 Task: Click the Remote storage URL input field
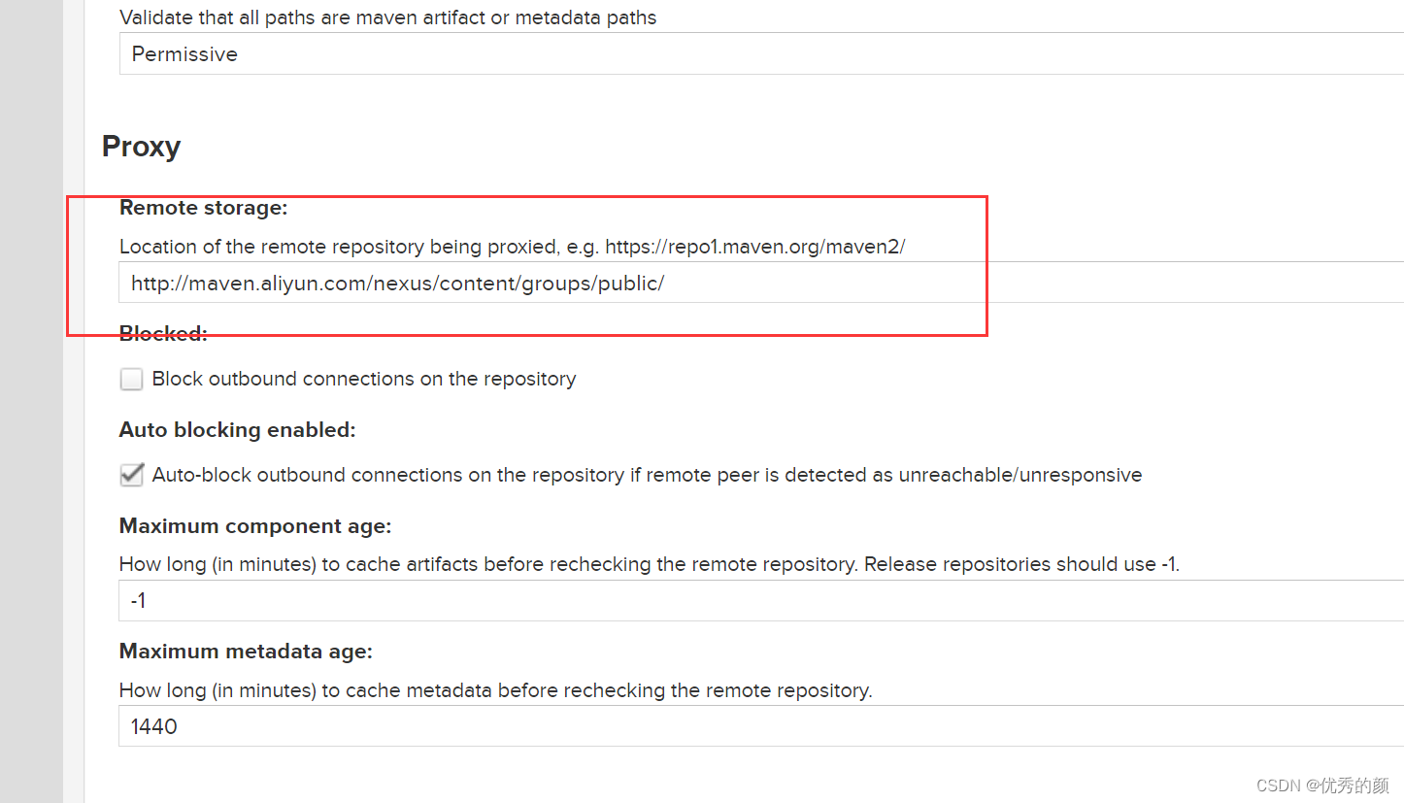761,283
